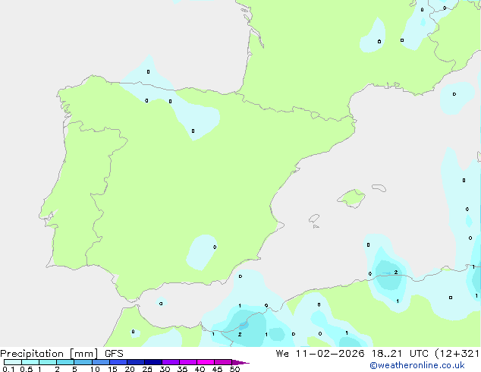
Task: Click the 25–30 mm dark navy swatch
Action: 153,362
